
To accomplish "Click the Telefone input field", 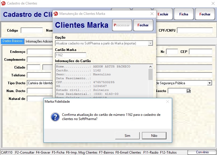I will click(x=39, y=75).
